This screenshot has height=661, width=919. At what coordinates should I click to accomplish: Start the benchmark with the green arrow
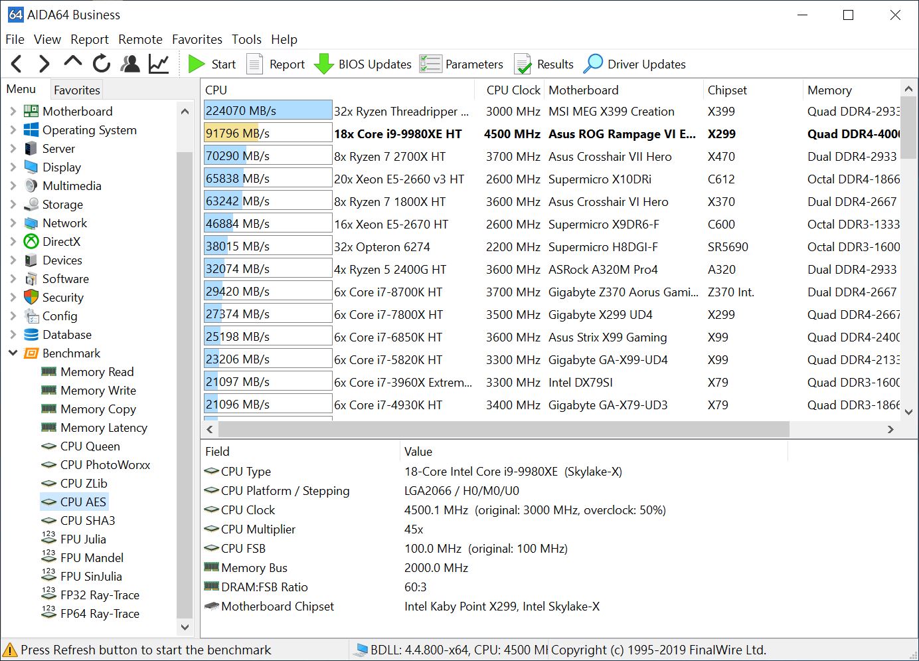(197, 64)
